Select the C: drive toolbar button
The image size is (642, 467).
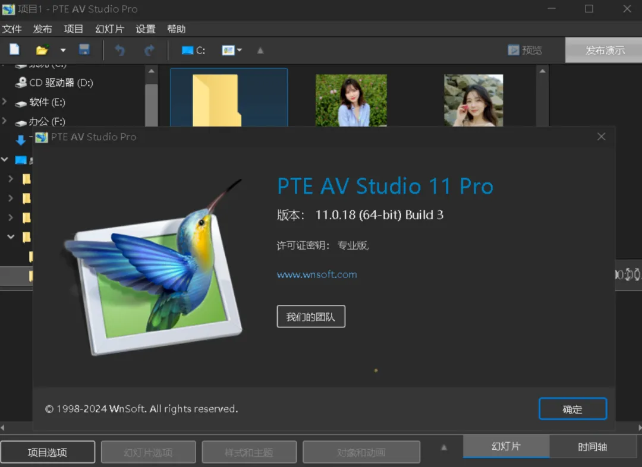point(193,51)
